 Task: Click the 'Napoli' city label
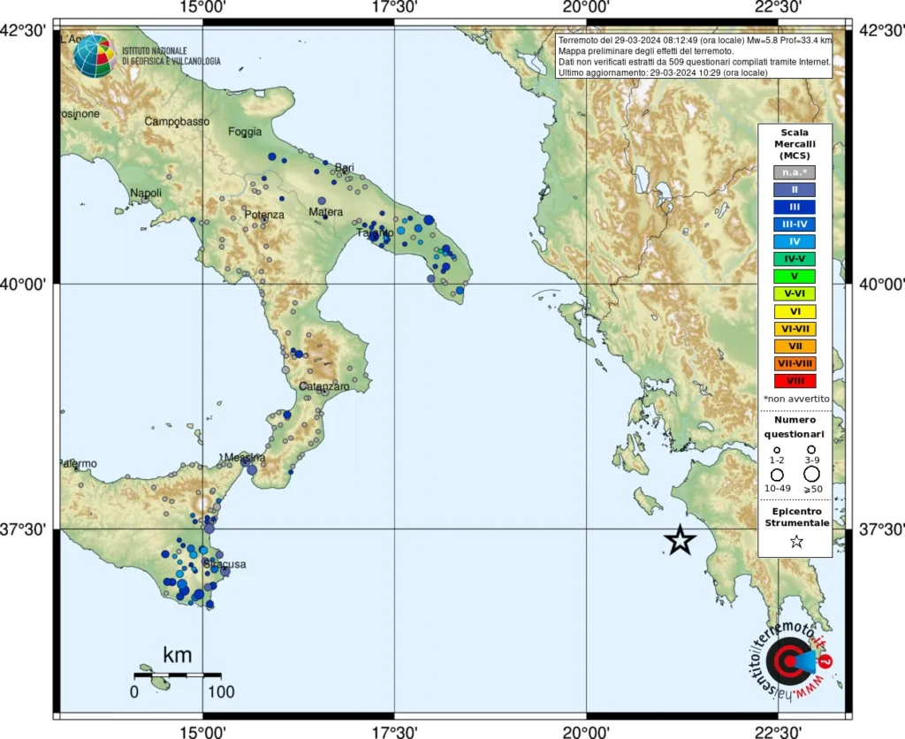146,192
